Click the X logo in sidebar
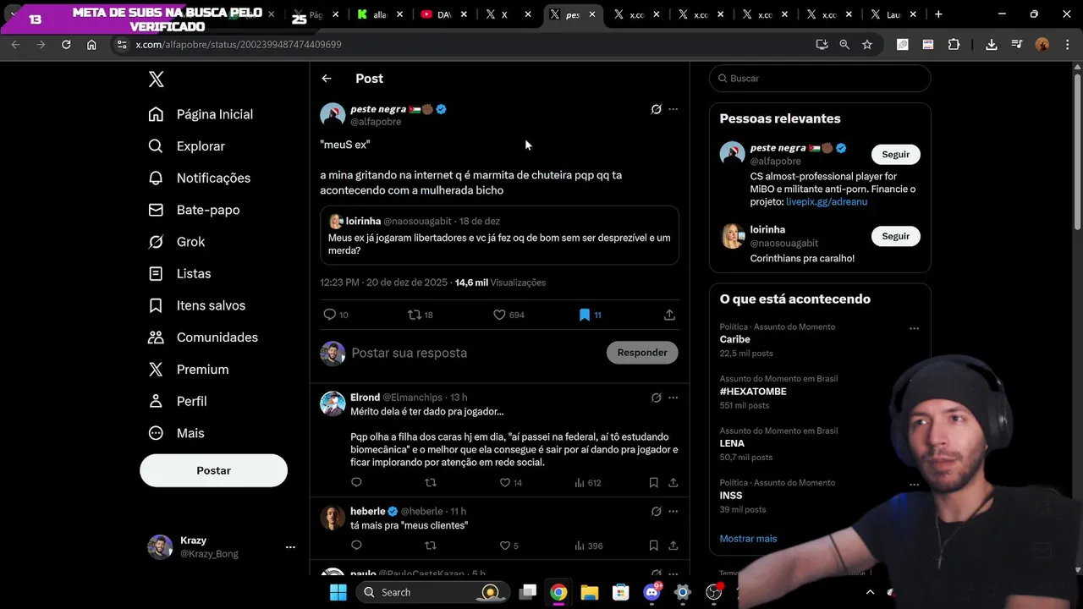 point(156,80)
